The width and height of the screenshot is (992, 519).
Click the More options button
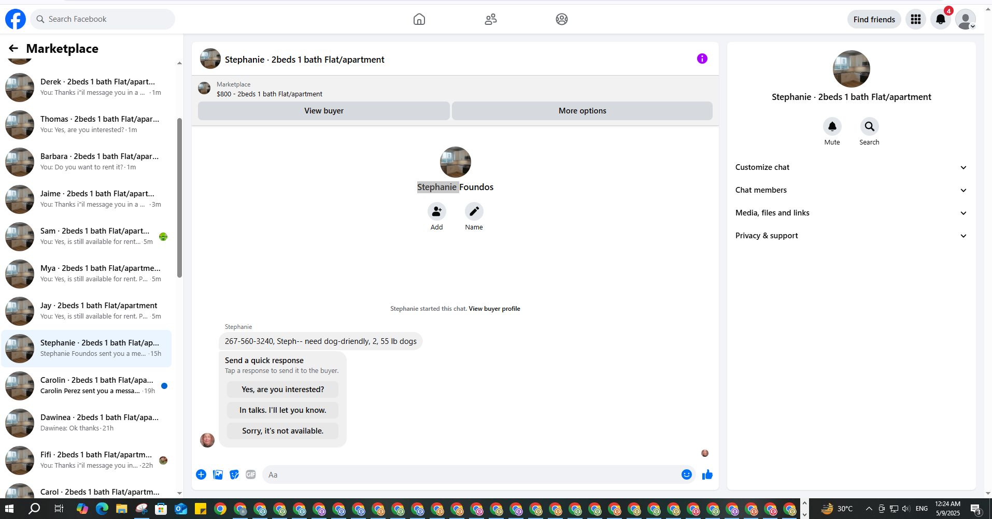tap(582, 111)
